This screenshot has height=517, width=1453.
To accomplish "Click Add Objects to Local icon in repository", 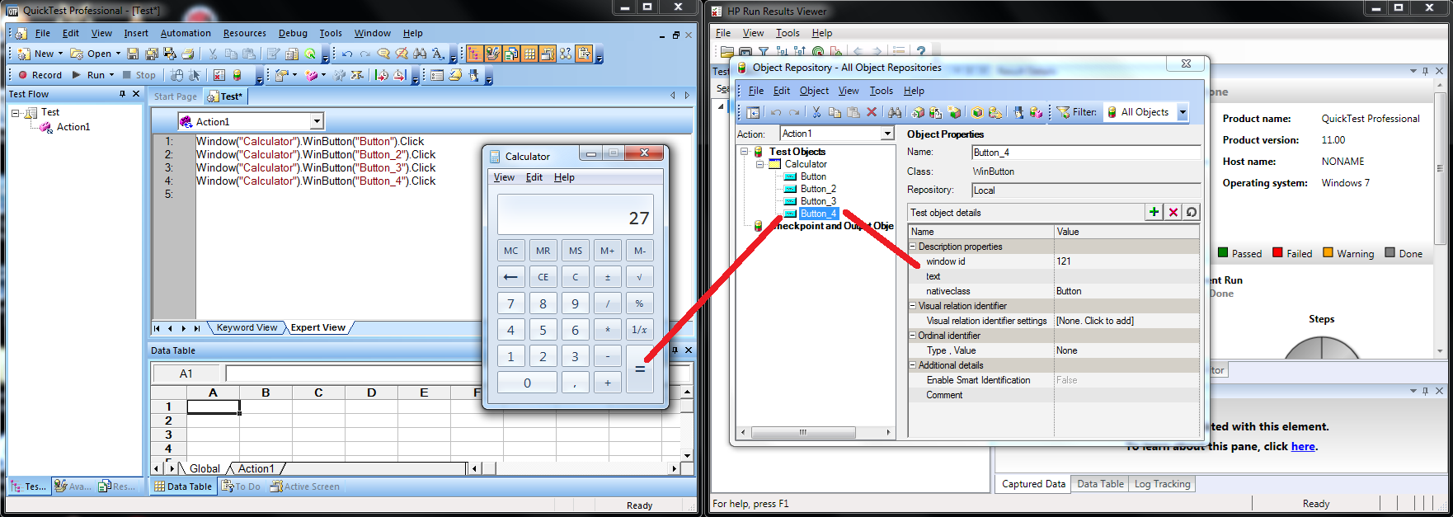I will tap(918, 112).
